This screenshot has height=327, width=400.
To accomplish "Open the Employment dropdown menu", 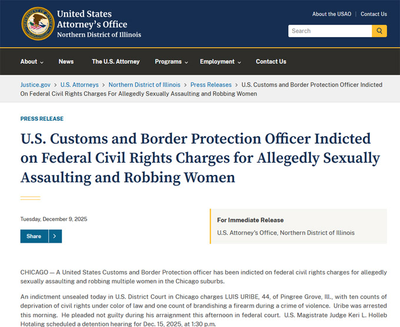I will (x=221, y=62).
